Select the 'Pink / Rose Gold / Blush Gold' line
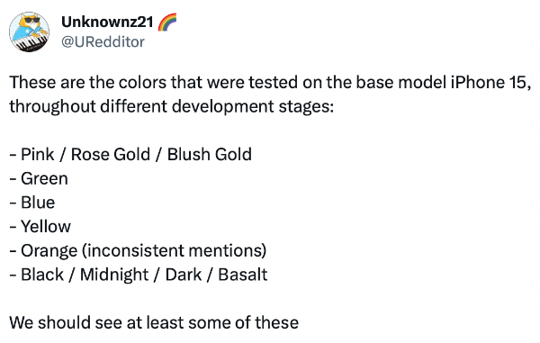 point(130,154)
